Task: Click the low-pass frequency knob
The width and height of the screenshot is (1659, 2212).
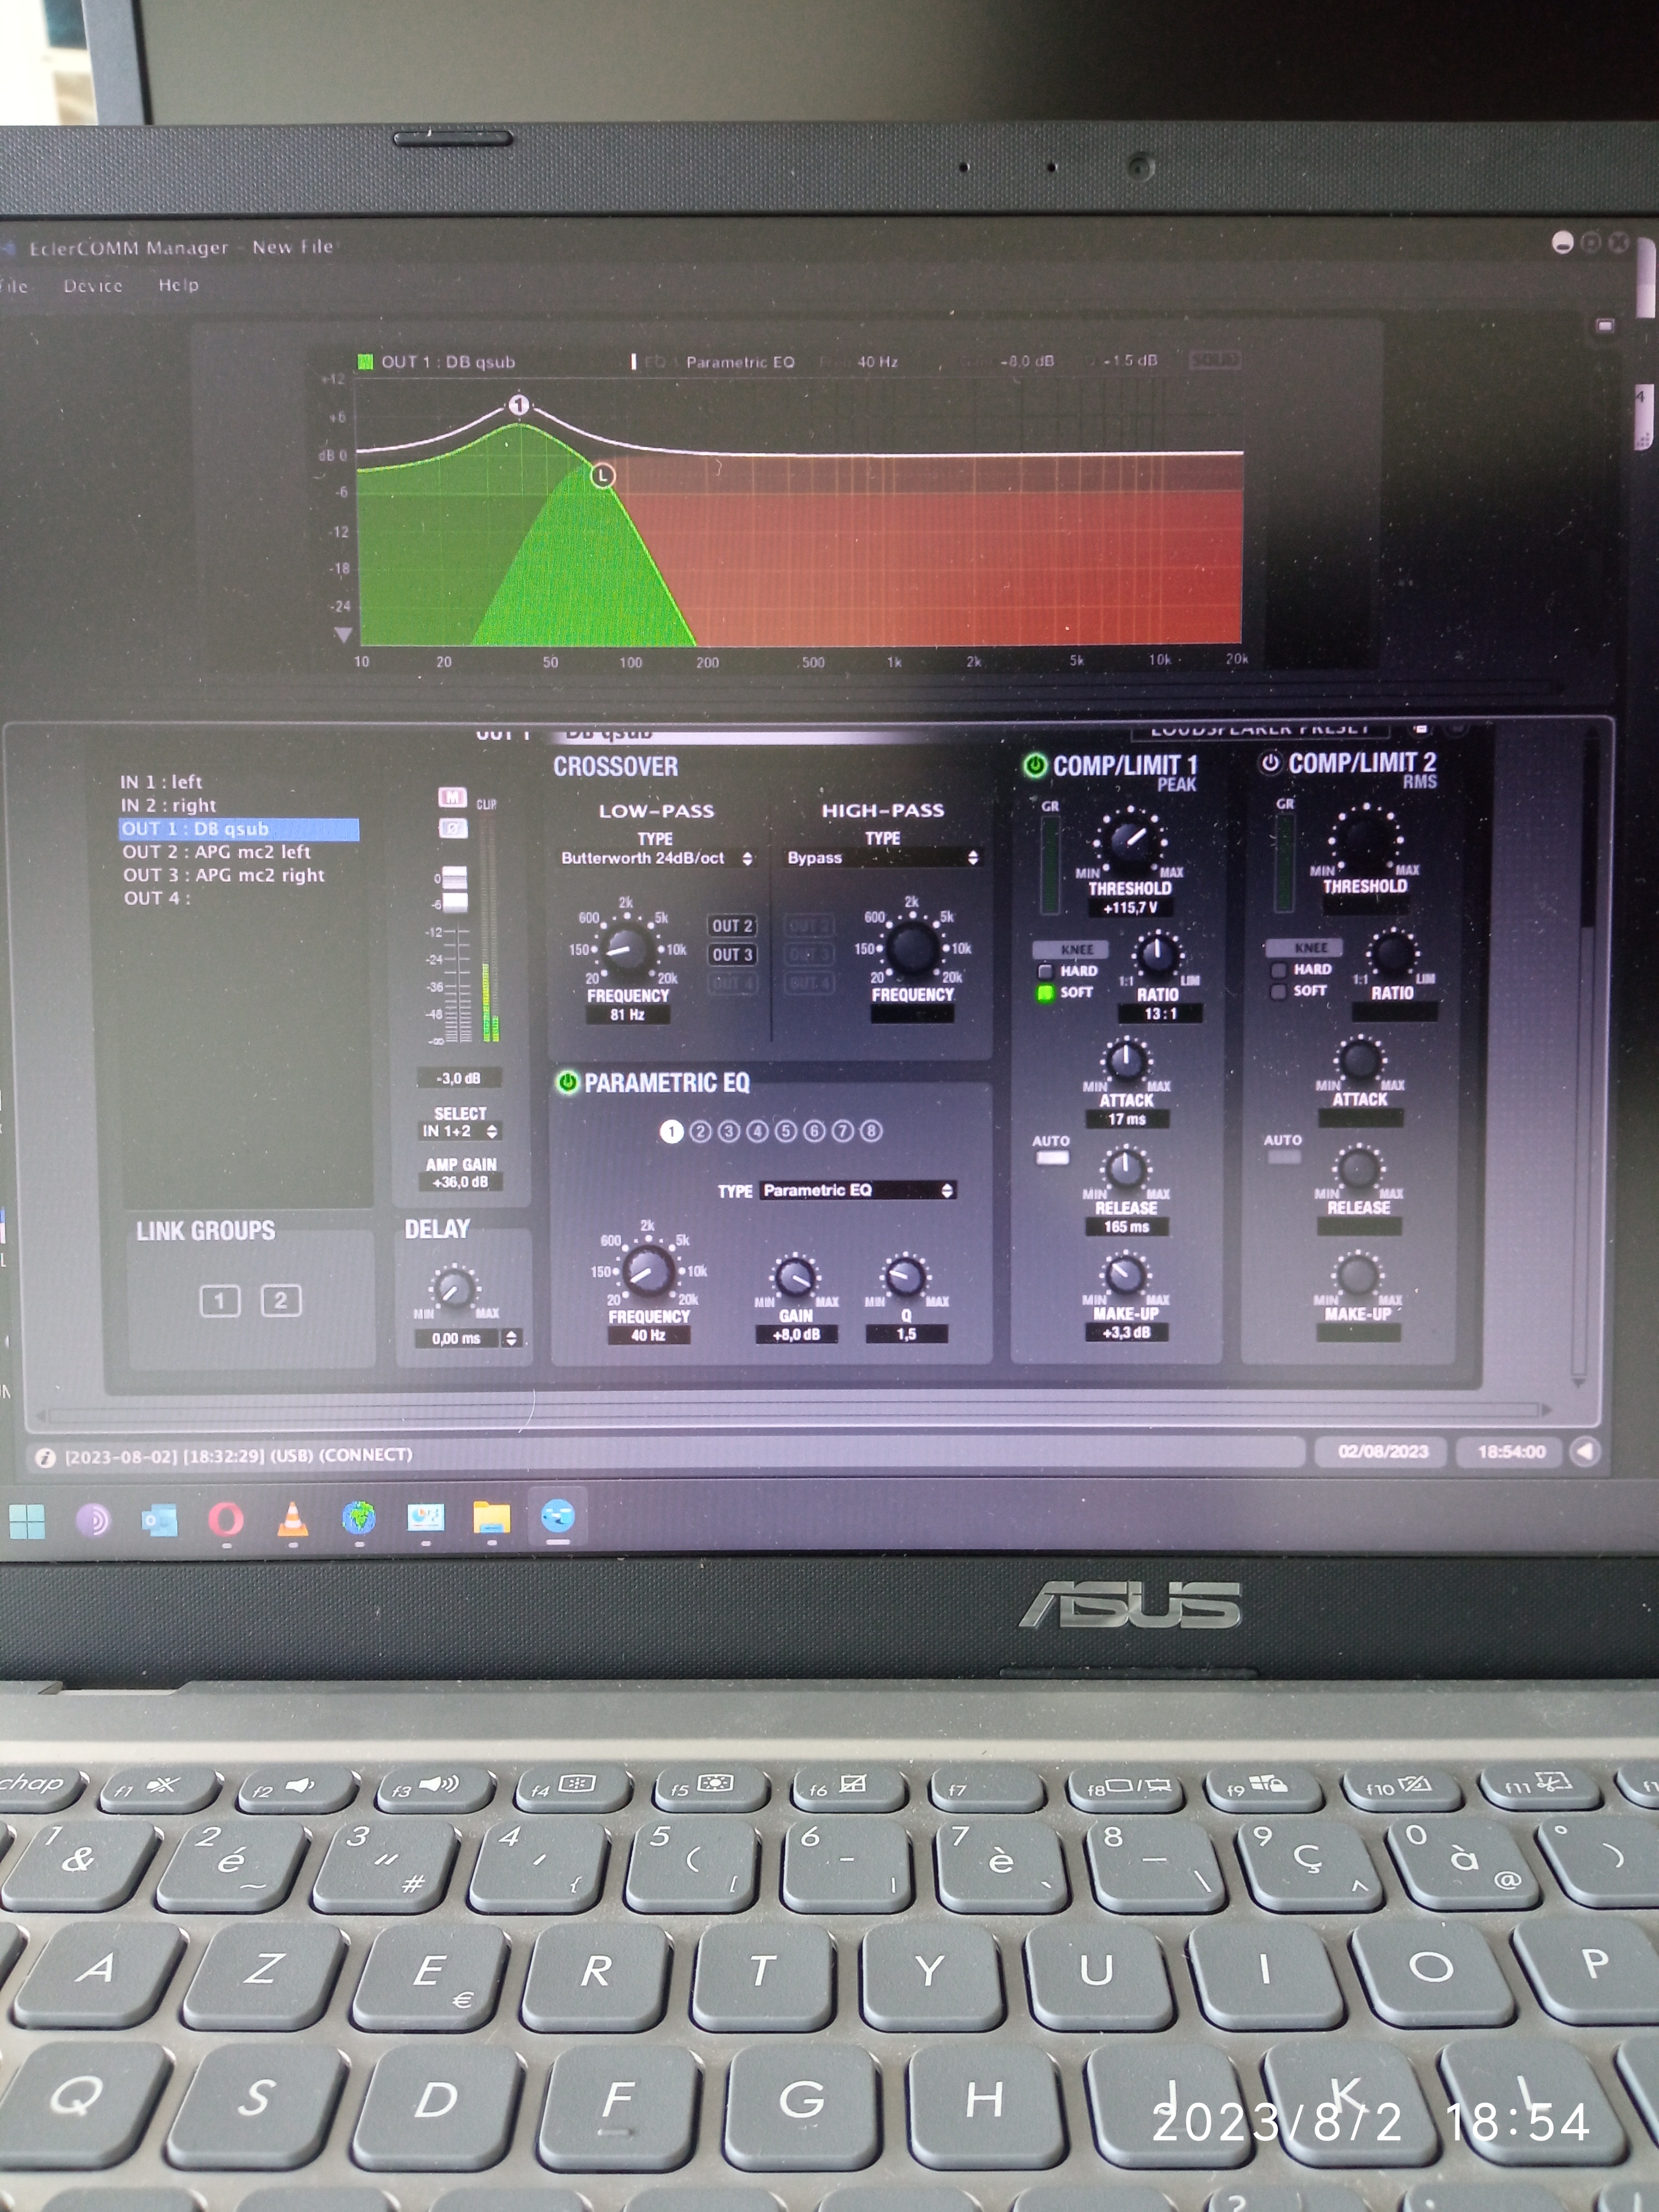Action: [x=627, y=948]
